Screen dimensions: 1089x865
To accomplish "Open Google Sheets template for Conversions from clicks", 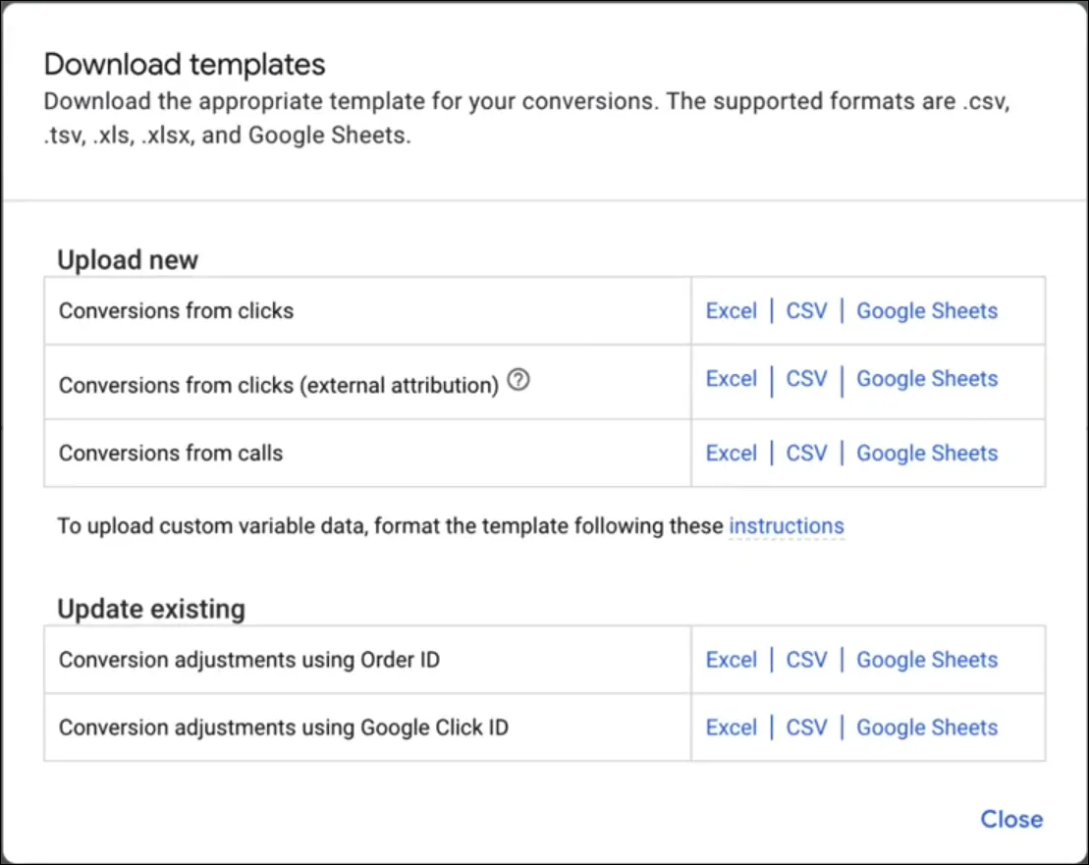I will 926,310.
